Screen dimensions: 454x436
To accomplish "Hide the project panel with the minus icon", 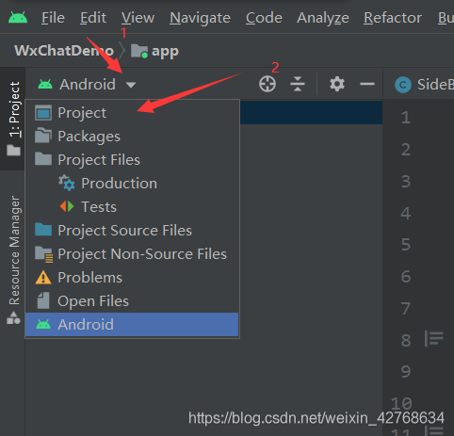I will click(367, 84).
